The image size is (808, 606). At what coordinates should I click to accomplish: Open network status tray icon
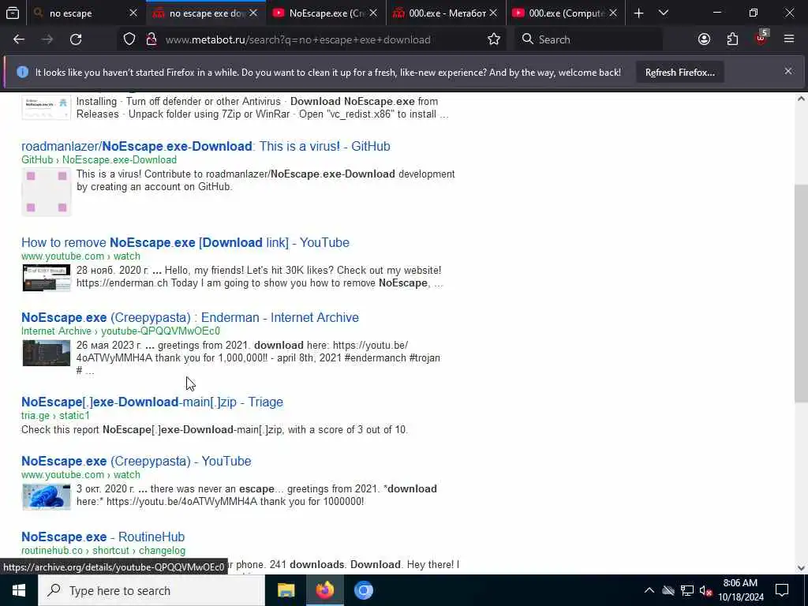687,590
